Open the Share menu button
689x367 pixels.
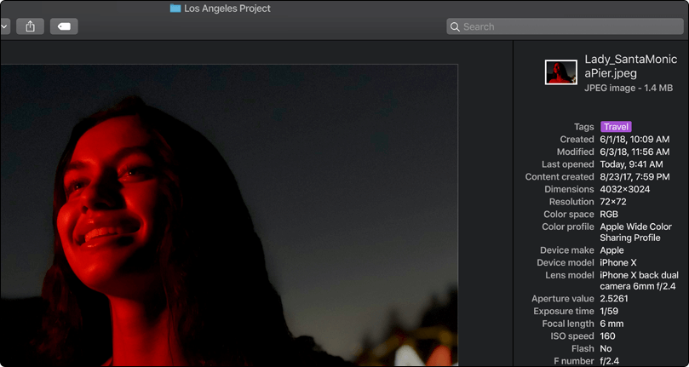coord(30,26)
